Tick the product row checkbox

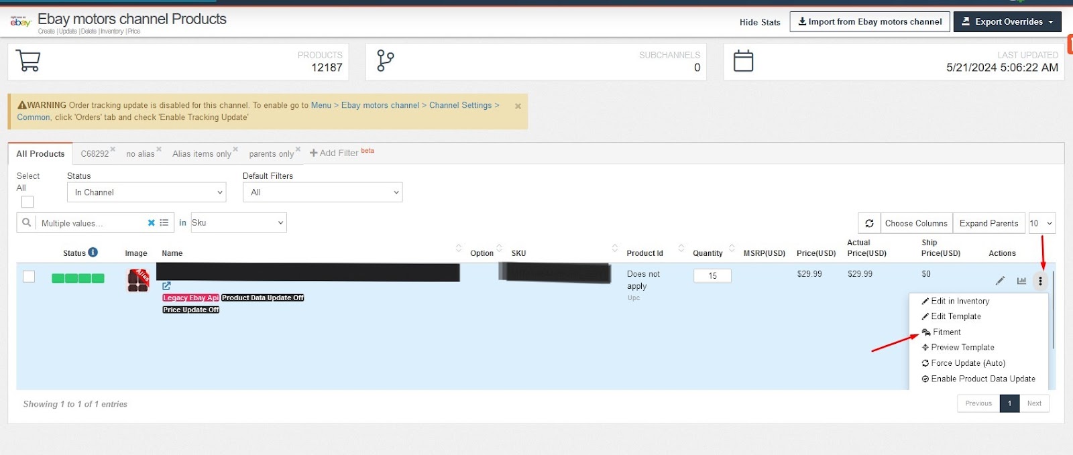click(x=29, y=276)
